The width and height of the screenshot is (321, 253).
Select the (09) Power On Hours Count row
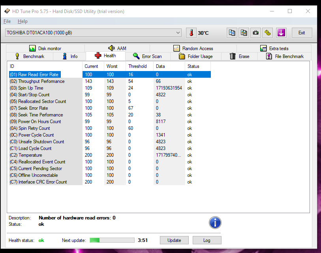(110, 122)
